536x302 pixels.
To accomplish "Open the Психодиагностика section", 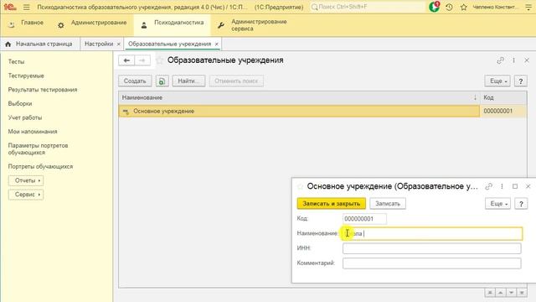I will click(x=172, y=24).
